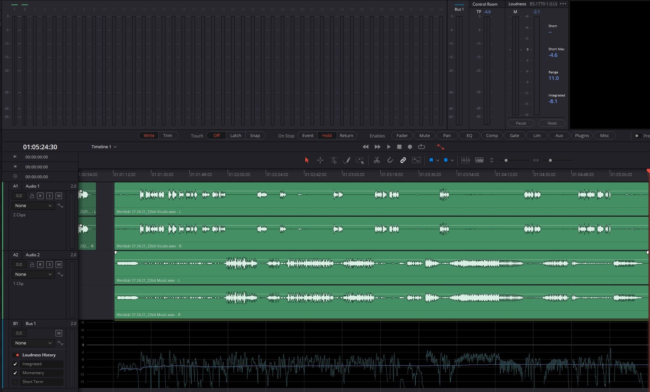650x392 pixels.
Task: Open Audio 1 automation None dropdown
Action: [x=33, y=205]
